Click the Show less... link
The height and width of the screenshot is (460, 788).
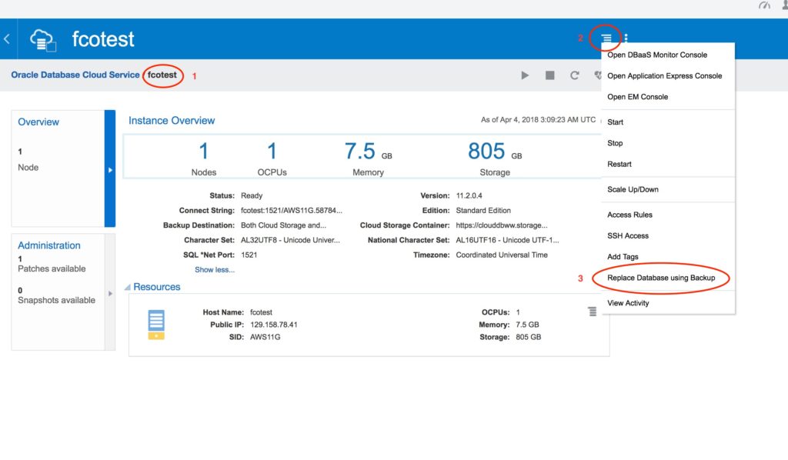click(x=215, y=270)
